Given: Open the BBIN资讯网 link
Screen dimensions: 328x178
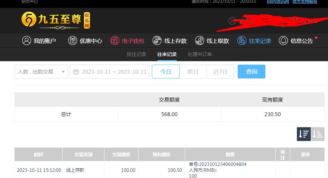Looking at the screenshot, I should (278, 2).
